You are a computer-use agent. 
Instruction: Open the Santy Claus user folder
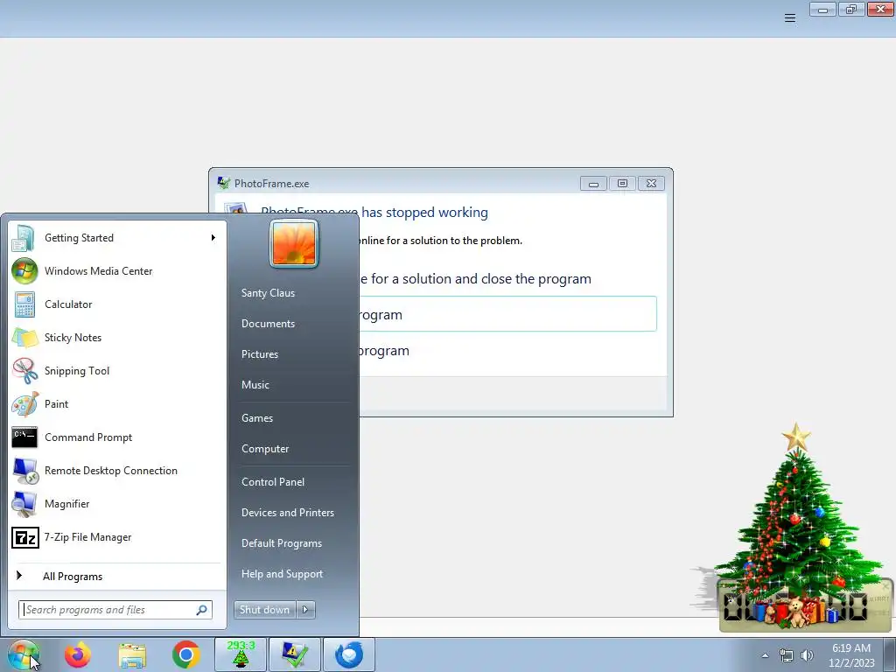coord(268,292)
